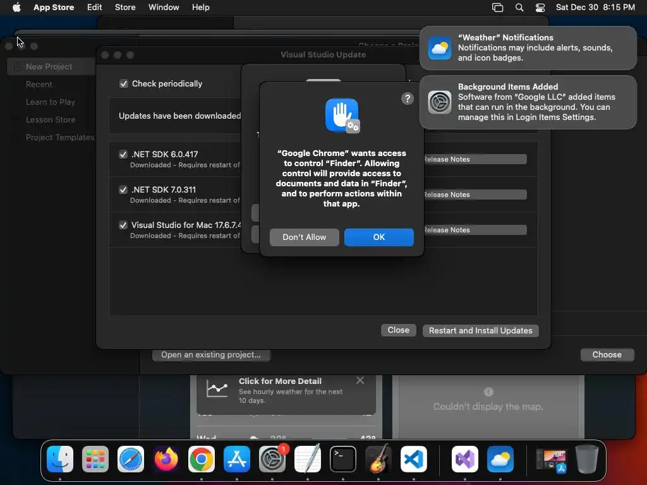Click the Weather notification icon
Image resolution: width=647 pixels, height=485 pixels.
point(440,48)
